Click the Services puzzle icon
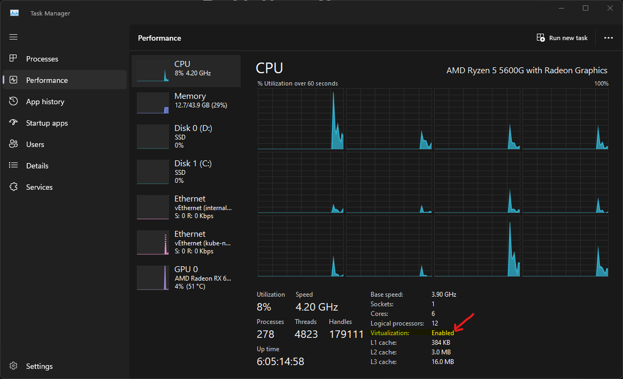Screen dimensions: 623x379 [x=14, y=187]
